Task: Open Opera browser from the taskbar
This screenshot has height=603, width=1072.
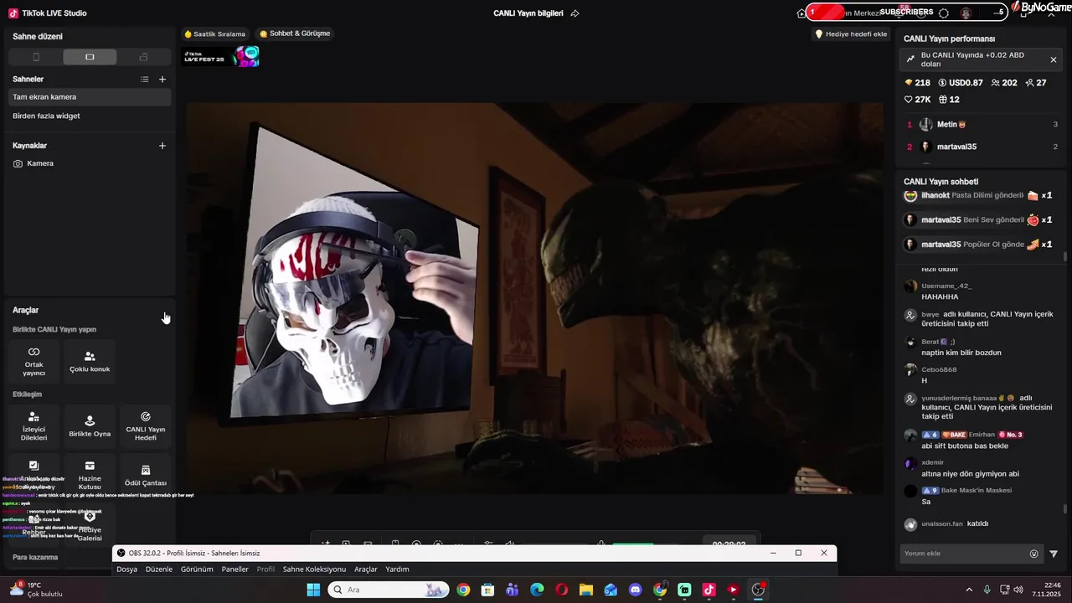Action: (561, 590)
